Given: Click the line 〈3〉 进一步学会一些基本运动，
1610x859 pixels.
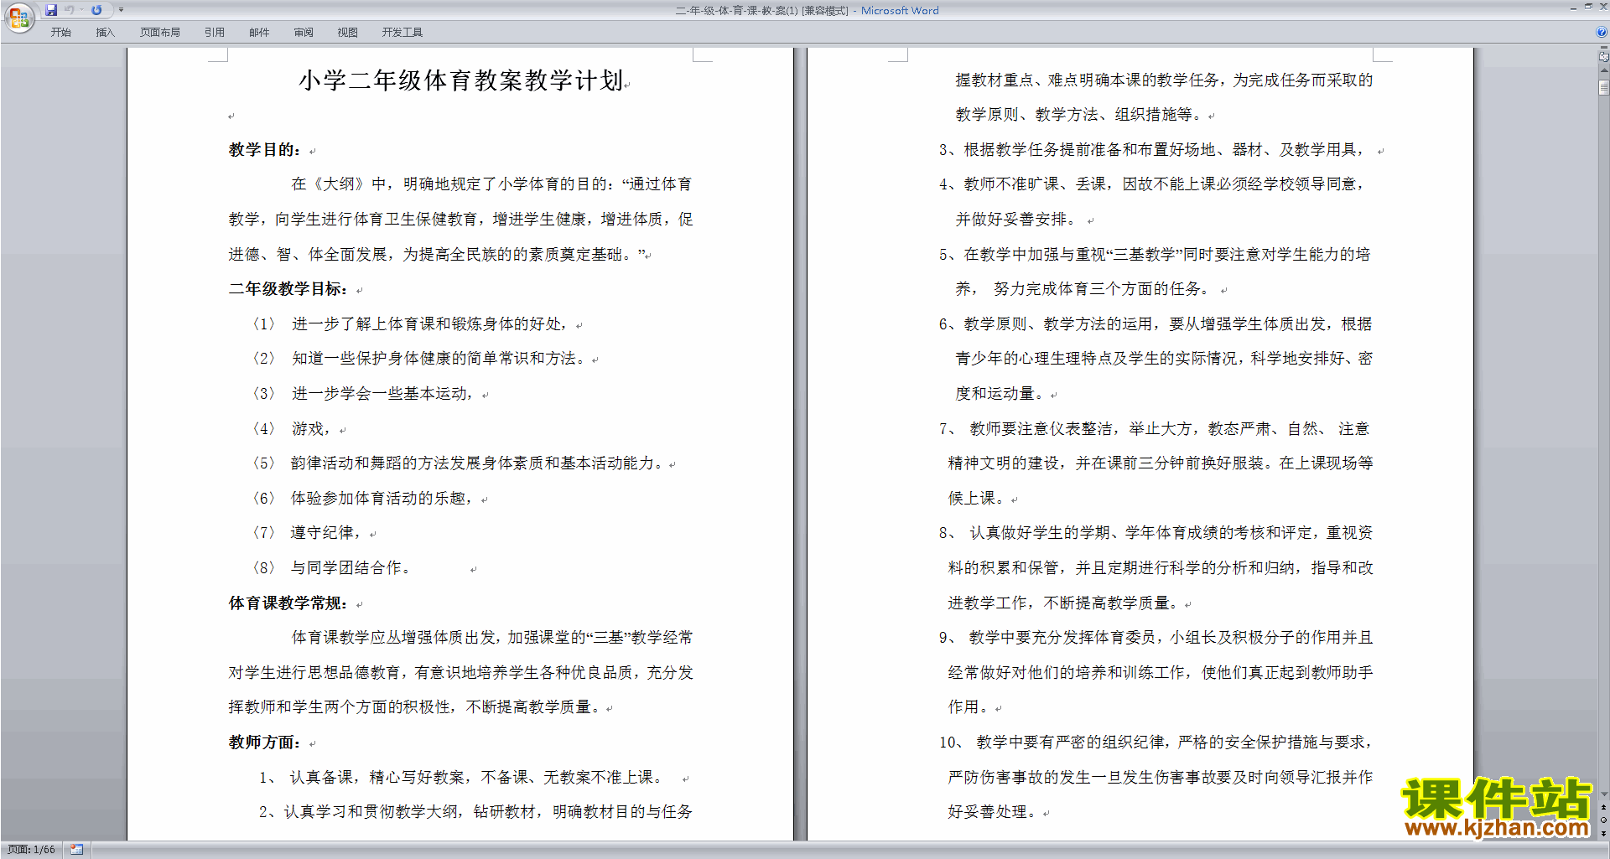Looking at the screenshot, I should click(364, 394).
